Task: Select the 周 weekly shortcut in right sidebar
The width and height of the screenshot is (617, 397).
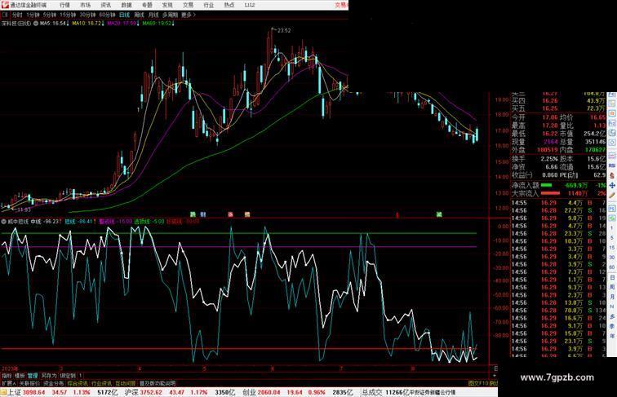Action: (x=612, y=287)
